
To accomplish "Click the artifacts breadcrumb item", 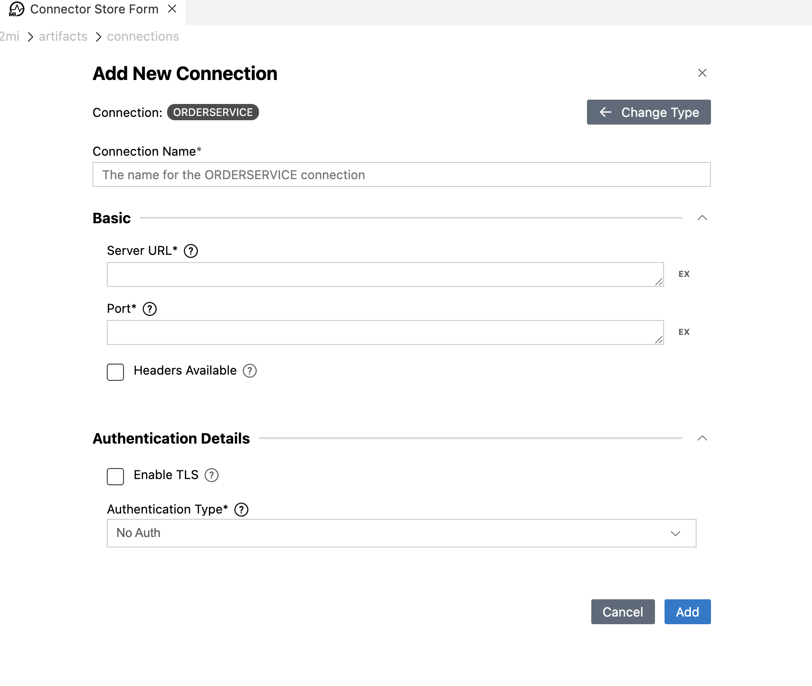I will 63,36.
